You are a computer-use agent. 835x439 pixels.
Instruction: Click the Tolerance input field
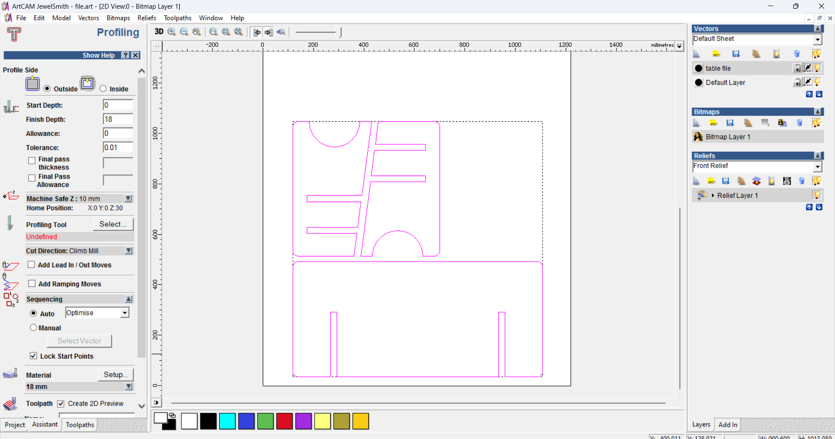118,147
